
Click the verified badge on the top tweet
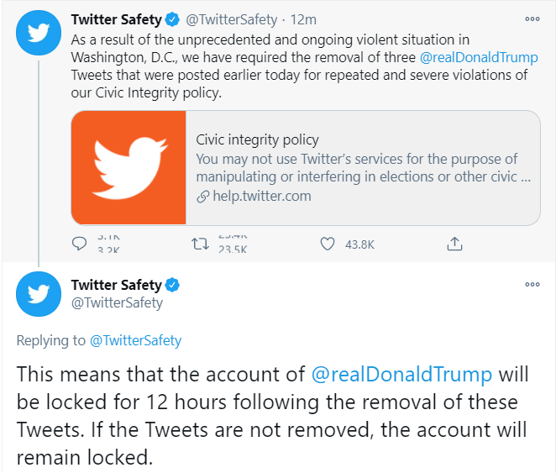tap(172, 19)
